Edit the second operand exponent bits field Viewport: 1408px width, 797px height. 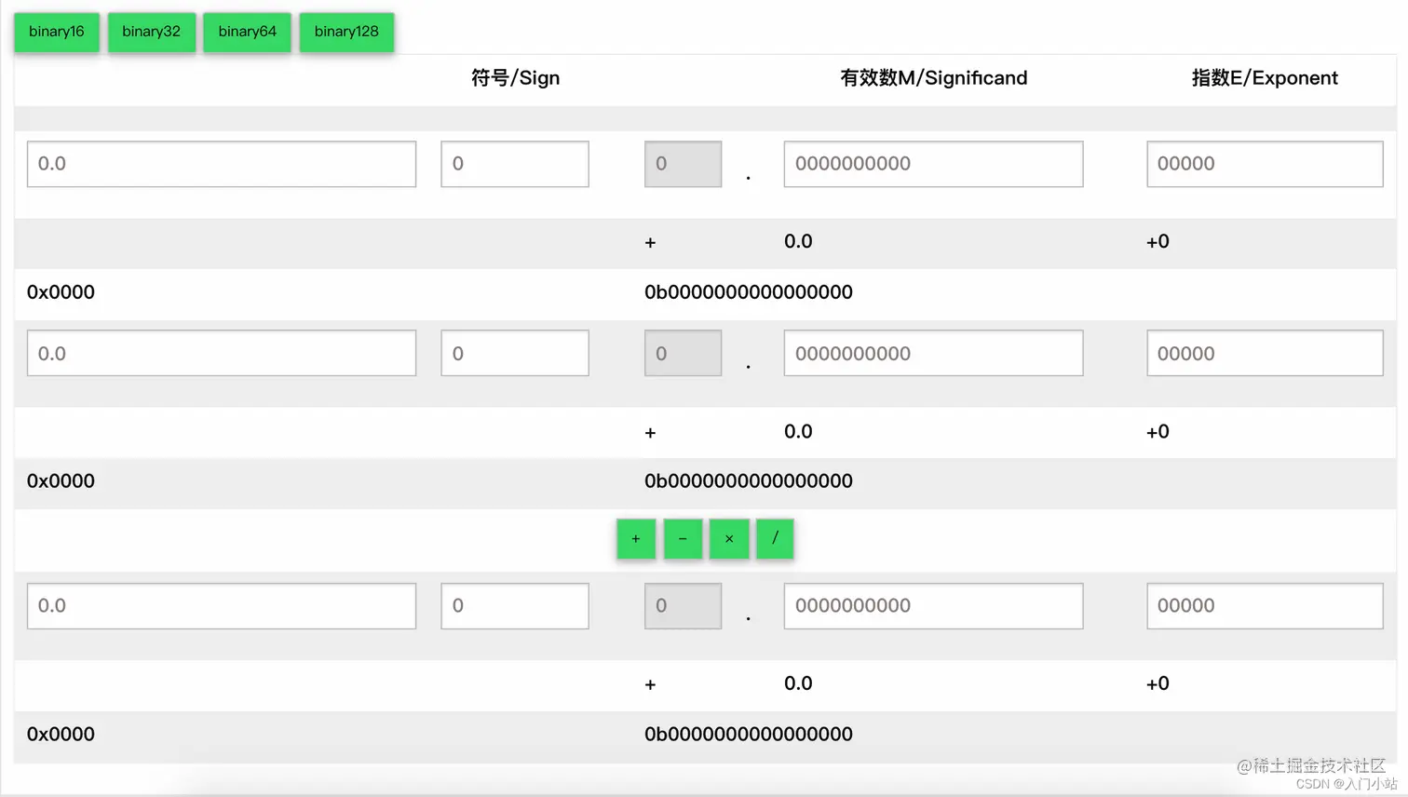tap(1265, 353)
